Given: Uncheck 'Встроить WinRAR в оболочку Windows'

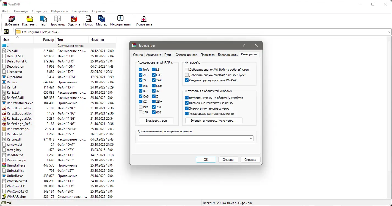Looking at the screenshot, I should click(187, 98).
